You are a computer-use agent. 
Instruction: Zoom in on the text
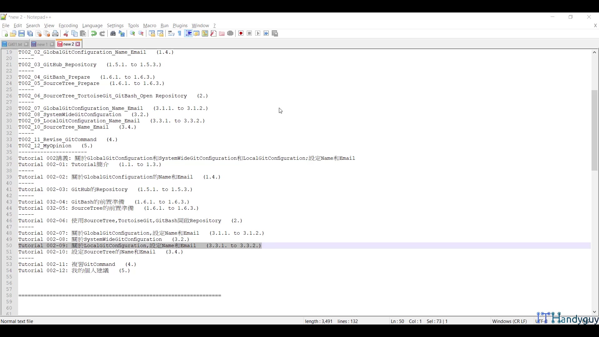point(132,33)
